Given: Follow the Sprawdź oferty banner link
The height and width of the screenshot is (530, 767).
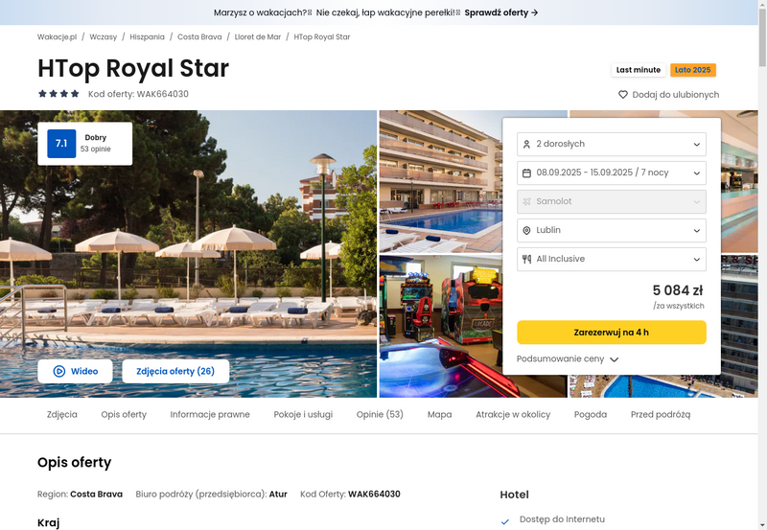Looking at the screenshot, I should pos(500,12).
